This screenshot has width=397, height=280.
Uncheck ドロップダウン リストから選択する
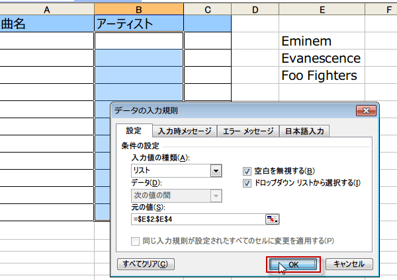(248, 182)
